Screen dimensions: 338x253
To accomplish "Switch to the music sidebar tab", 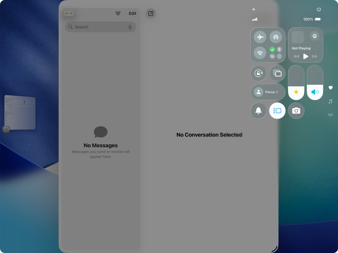I will coord(331,101).
